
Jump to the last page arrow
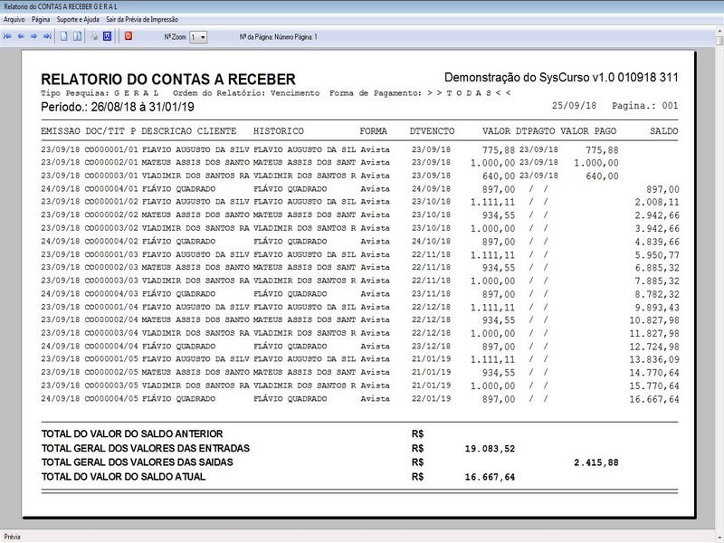point(47,36)
